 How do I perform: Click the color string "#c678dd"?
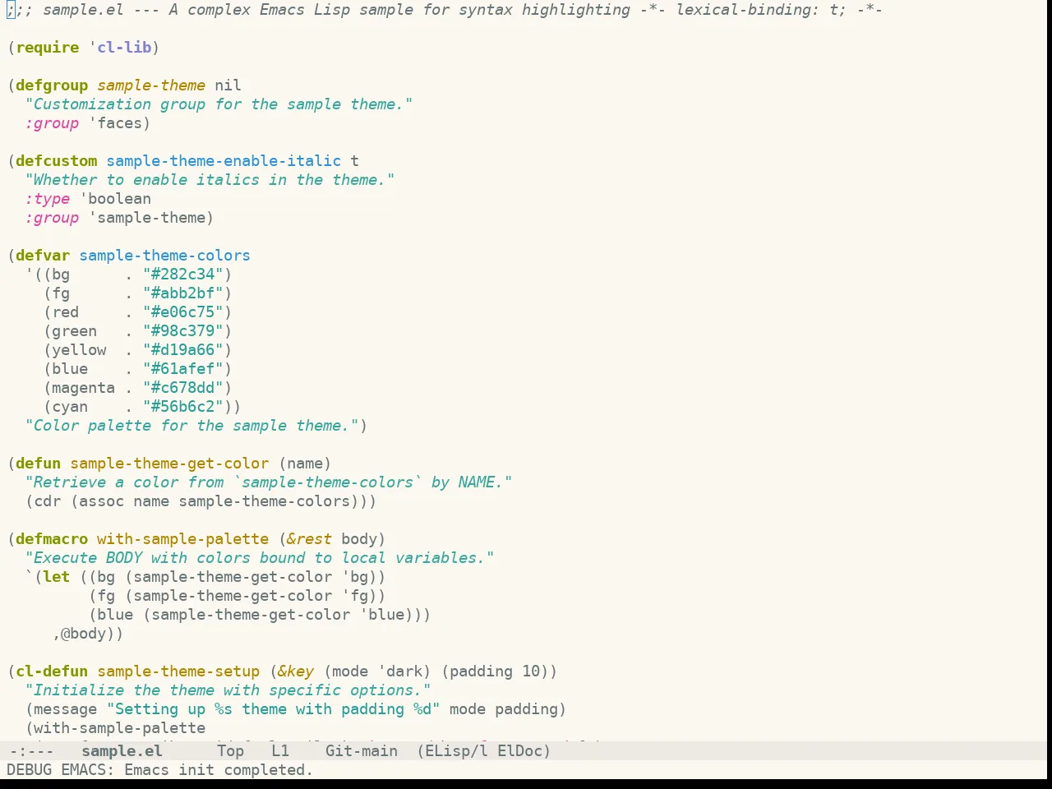[182, 388]
